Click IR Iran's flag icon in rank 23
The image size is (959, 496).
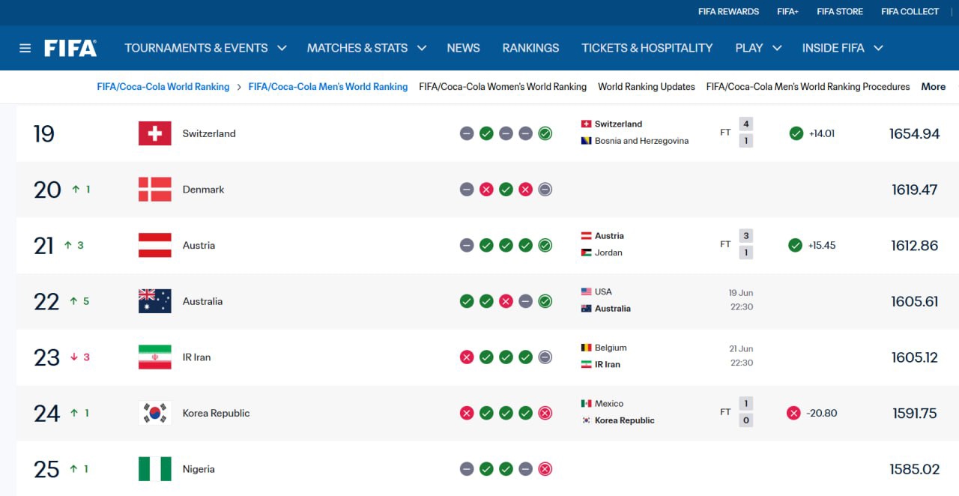[155, 357]
